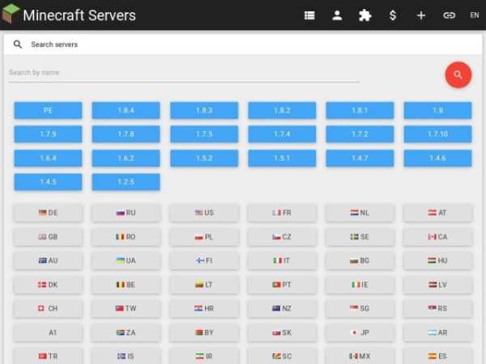Choose the 1.7.2 version button
The width and height of the screenshot is (486, 364).
pyautogui.click(x=360, y=134)
